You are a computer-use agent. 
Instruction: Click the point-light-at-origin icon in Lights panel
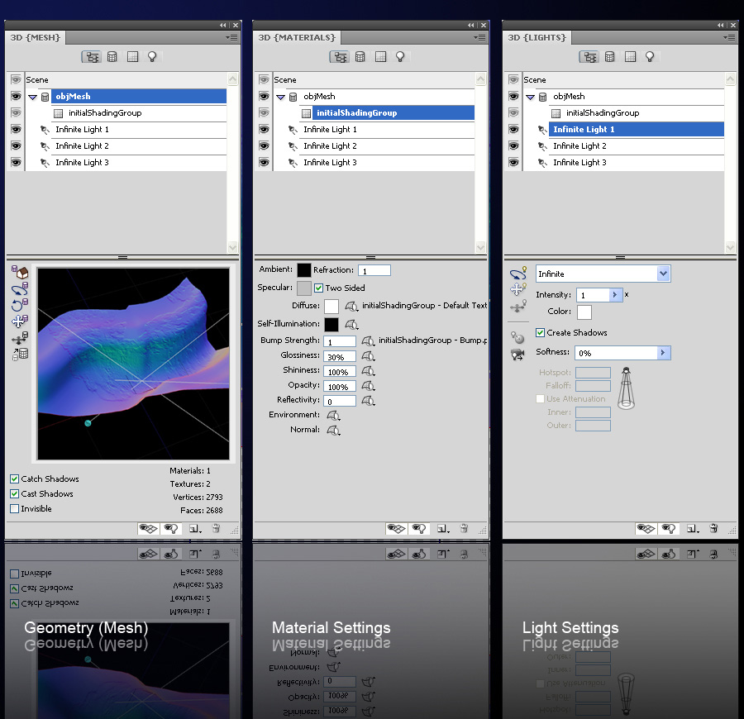[x=517, y=338]
